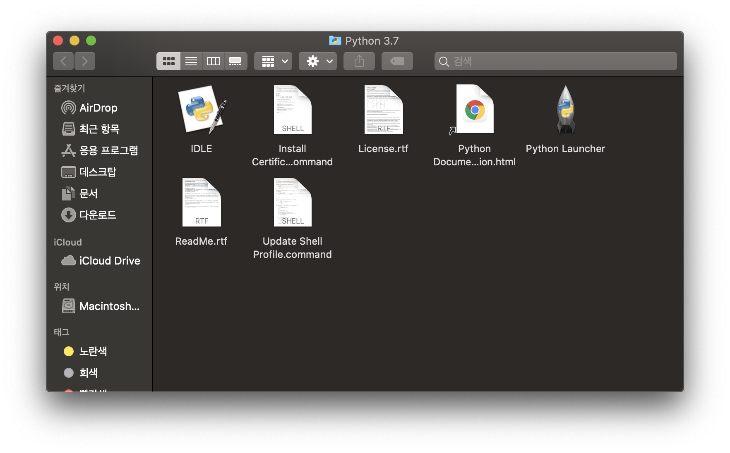Screen dimensions: 730x453
Task: Open 최근 항목 in the sidebar
Action: [99, 129]
